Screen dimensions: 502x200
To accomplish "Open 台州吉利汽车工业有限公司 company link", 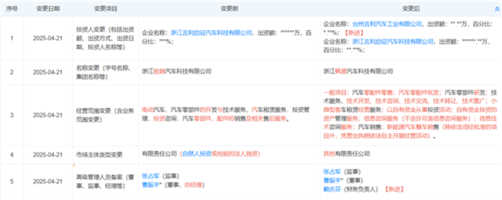I will [x=387, y=24].
